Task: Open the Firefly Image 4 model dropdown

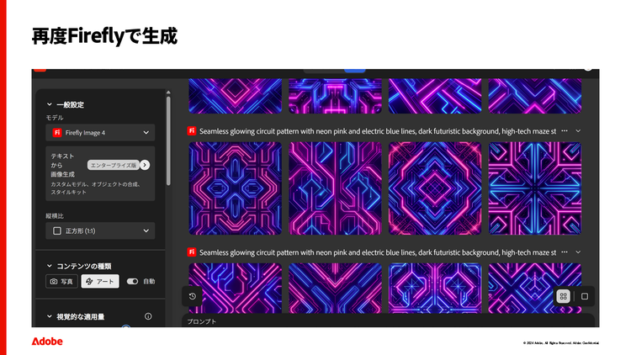Action: tap(100, 132)
